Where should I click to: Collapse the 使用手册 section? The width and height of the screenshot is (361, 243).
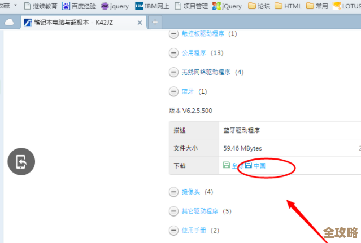[x=173, y=231]
